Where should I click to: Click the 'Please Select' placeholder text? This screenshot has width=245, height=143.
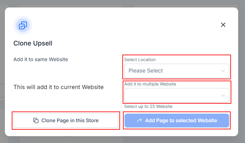[x=145, y=71]
